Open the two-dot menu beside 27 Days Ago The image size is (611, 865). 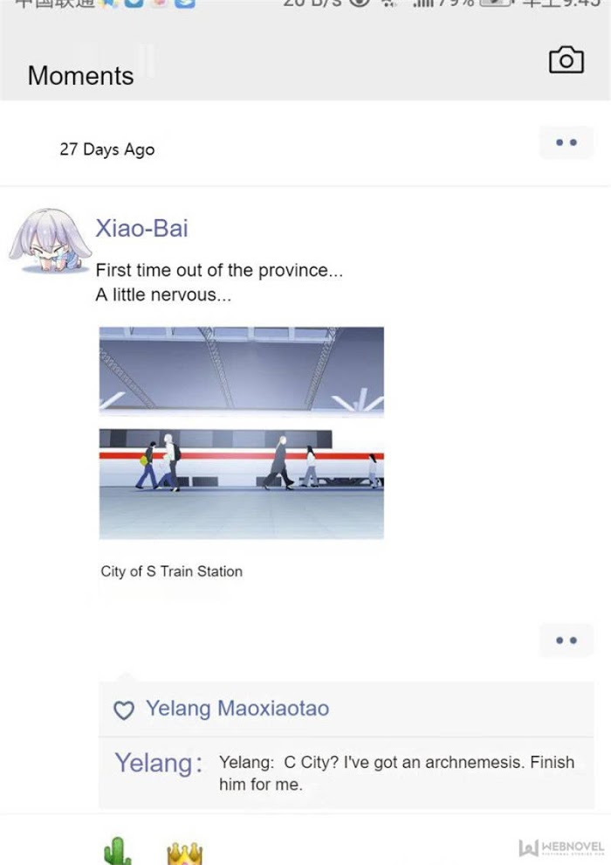pyautogui.click(x=566, y=142)
